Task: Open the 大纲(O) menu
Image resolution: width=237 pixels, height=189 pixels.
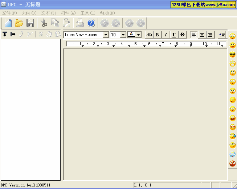Action: [29, 13]
